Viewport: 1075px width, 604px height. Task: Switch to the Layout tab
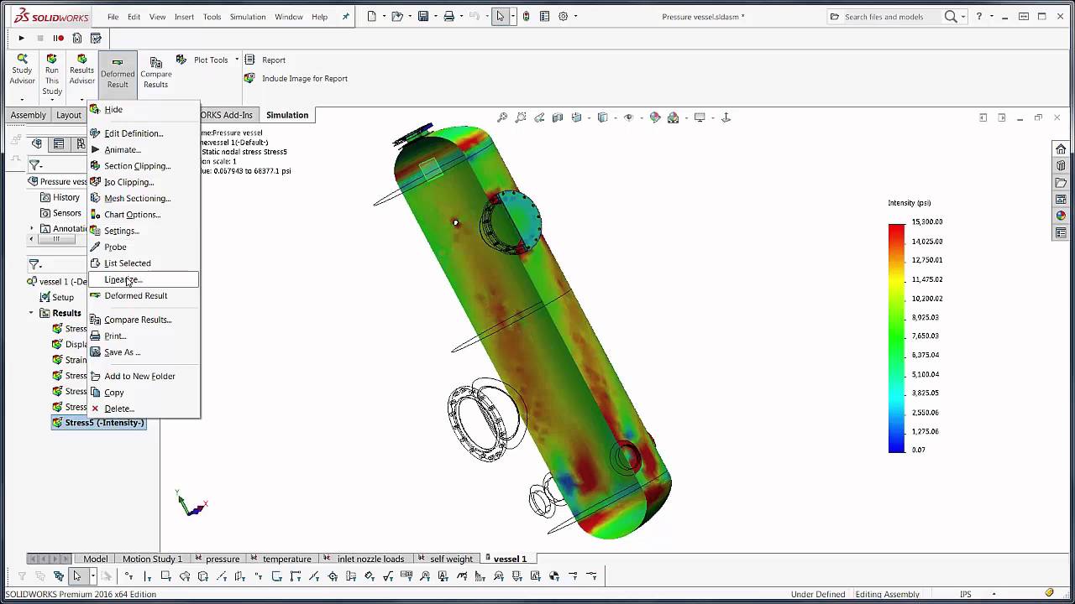click(x=69, y=115)
